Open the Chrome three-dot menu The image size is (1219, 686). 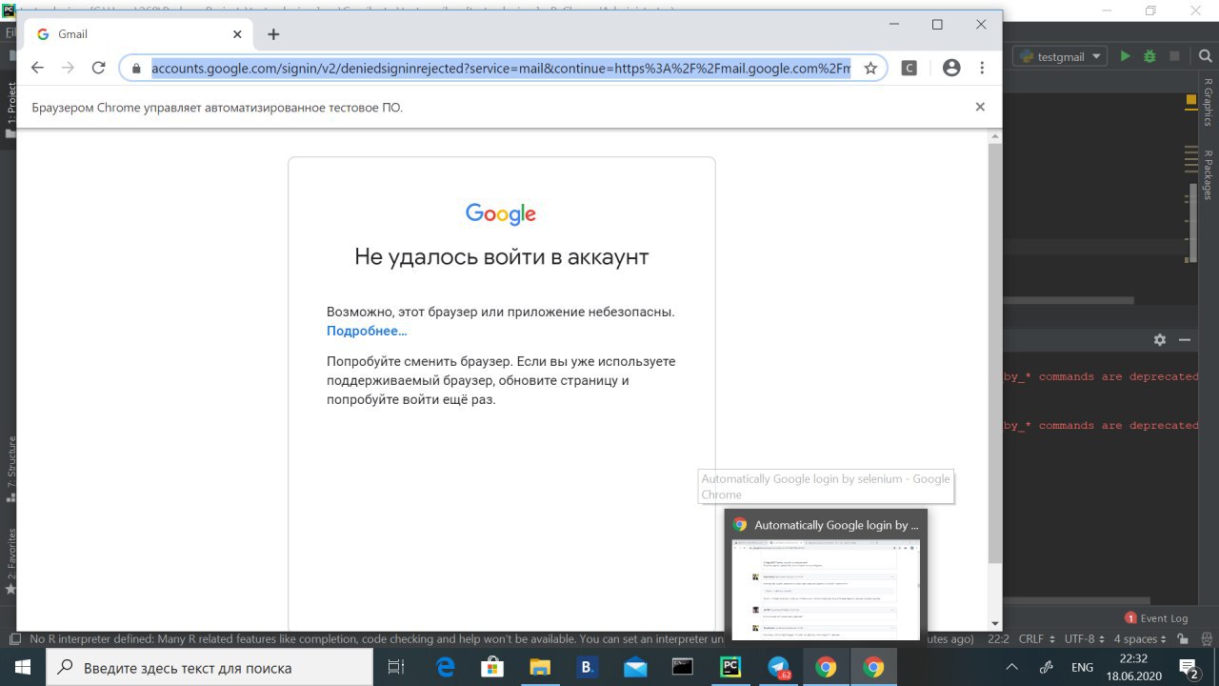[982, 68]
